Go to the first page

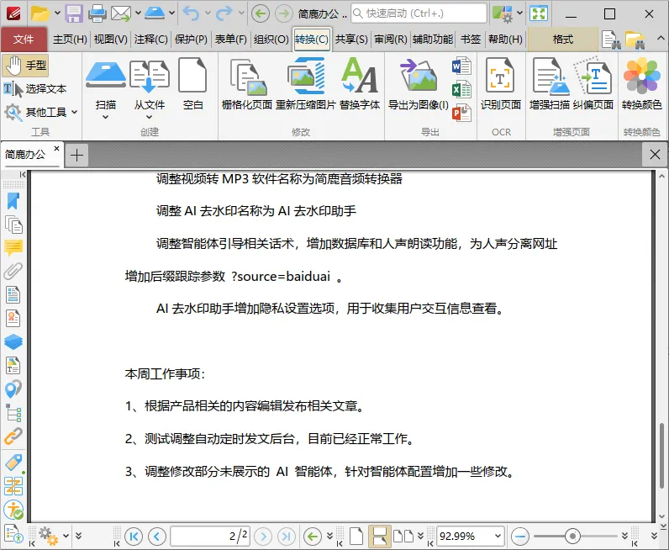click(134, 536)
